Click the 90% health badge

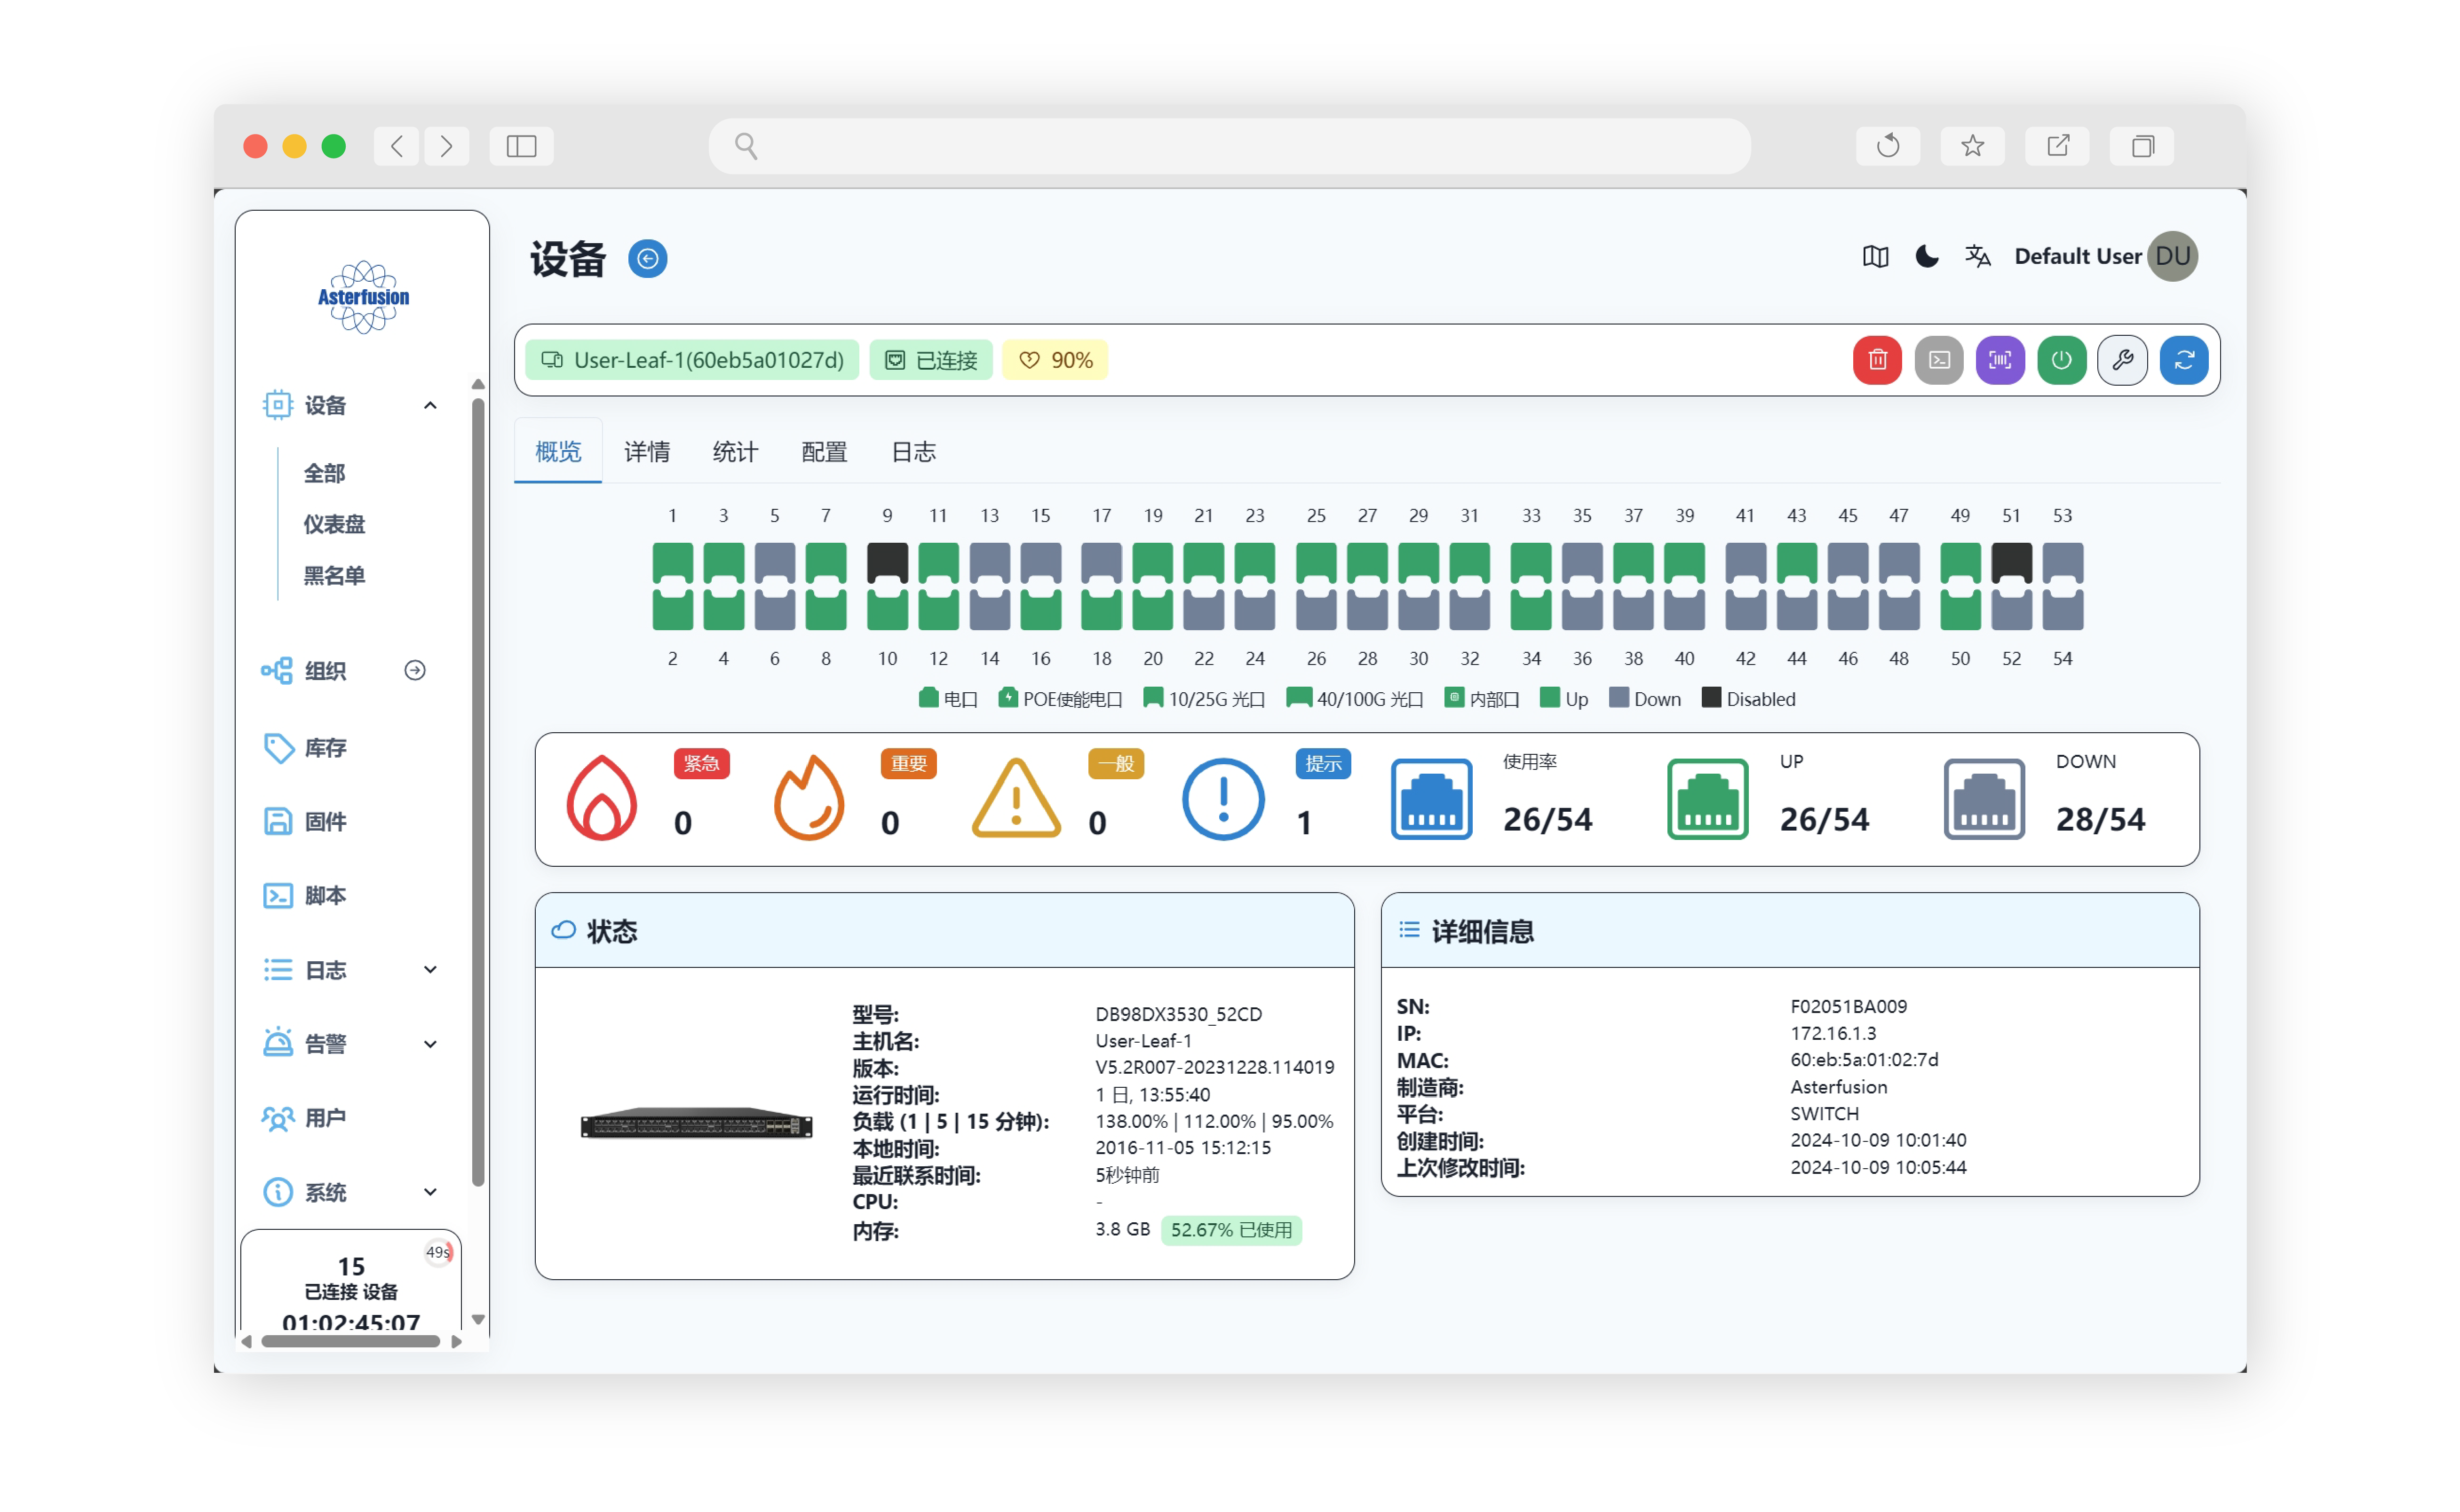coord(1055,360)
